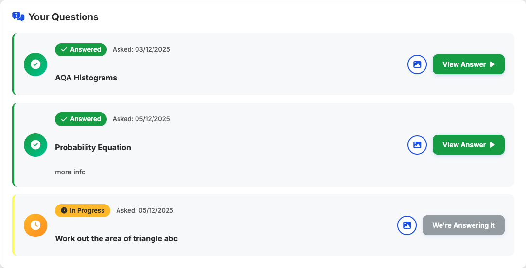Open image attachment for triangle abc question
The image size is (526, 268).
click(x=407, y=225)
